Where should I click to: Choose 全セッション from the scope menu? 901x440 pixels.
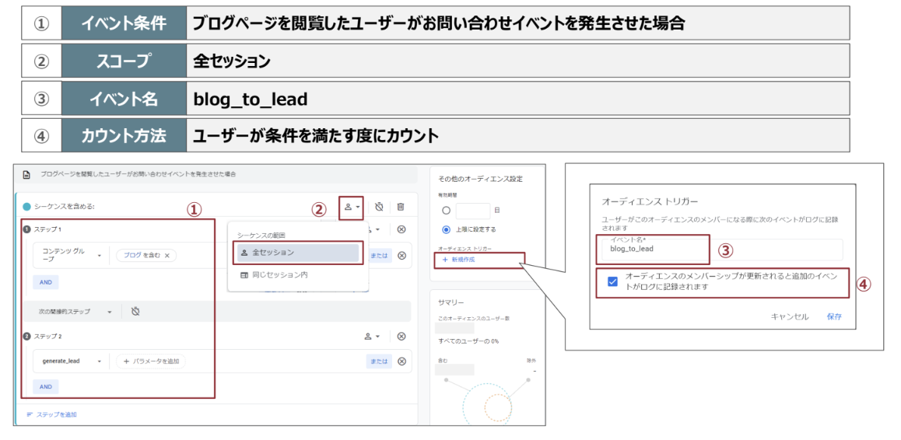click(x=296, y=253)
